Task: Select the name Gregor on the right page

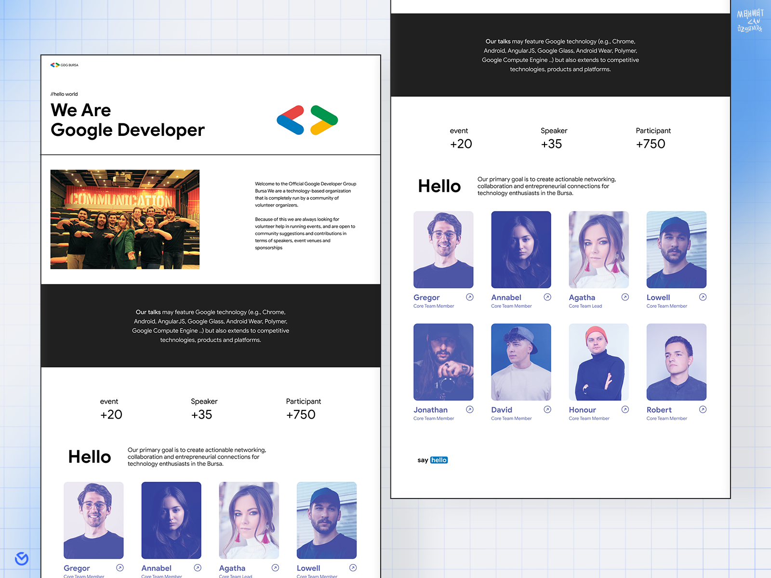Action: pyautogui.click(x=426, y=298)
